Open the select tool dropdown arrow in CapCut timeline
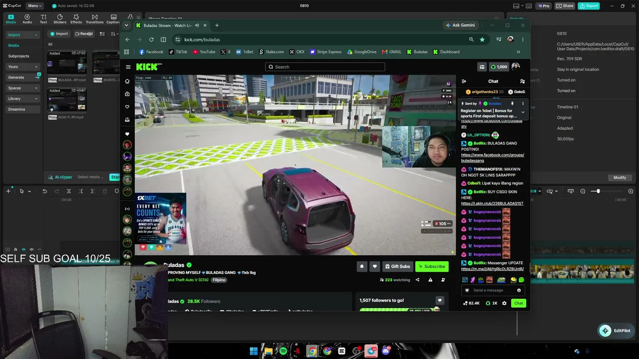Screen dimensions: 639x359 [x=29, y=191]
